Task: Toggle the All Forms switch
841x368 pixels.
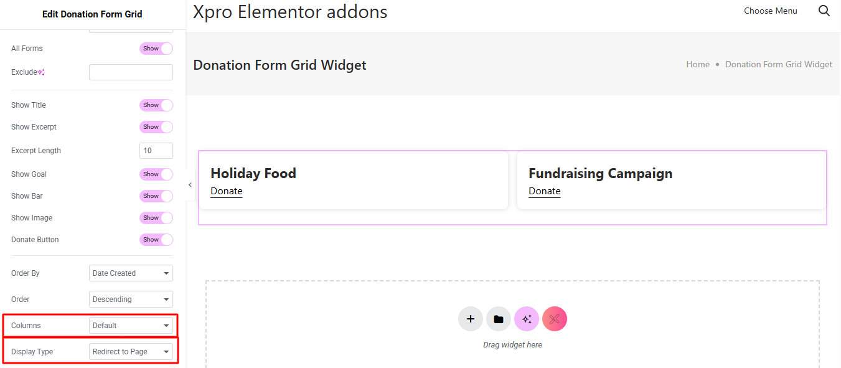Action: pos(156,49)
